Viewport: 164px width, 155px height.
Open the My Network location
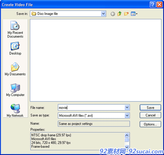[x=15, y=111]
